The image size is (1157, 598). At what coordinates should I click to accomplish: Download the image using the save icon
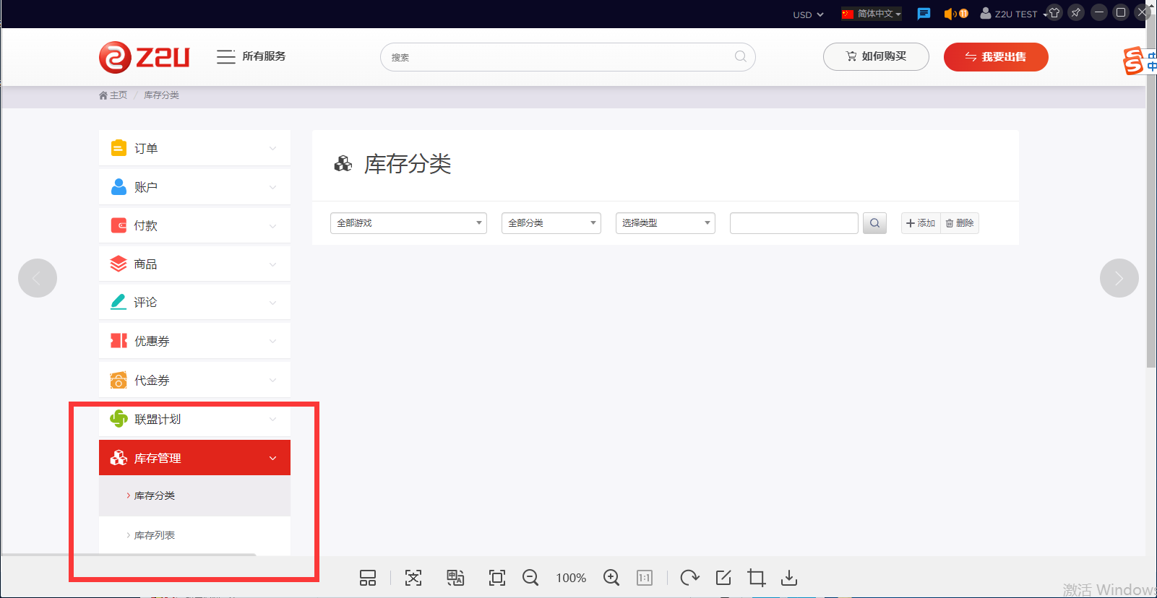pos(789,578)
